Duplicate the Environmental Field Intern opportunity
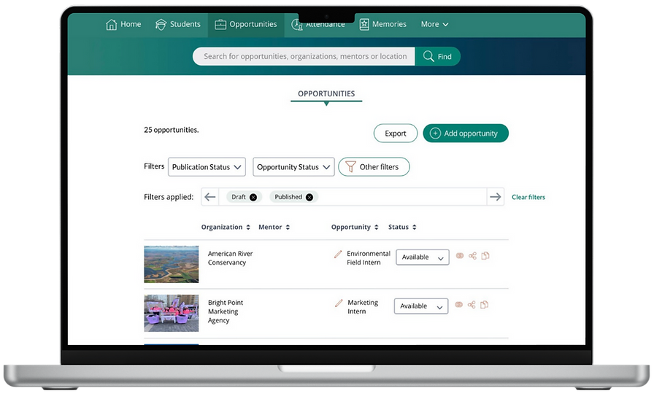654x402 pixels. click(485, 255)
